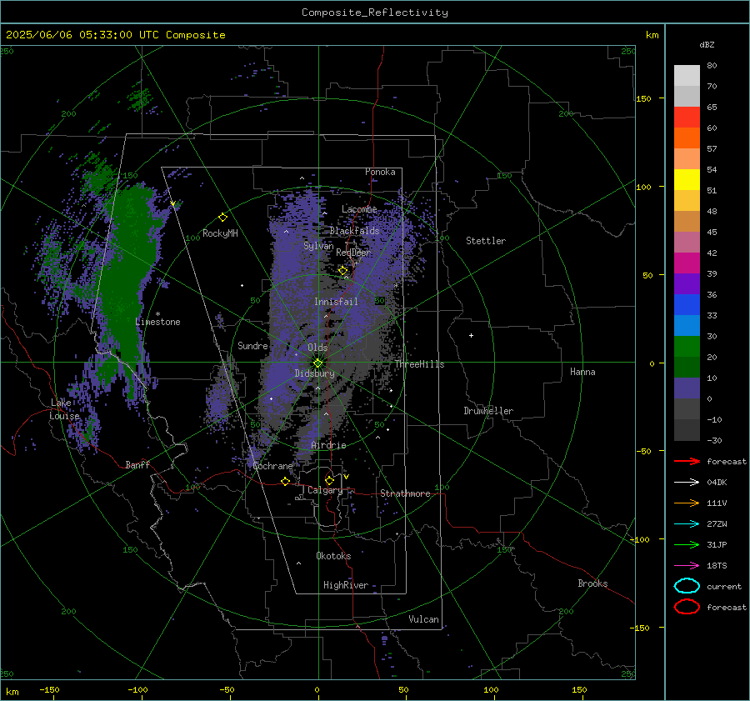This screenshot has width=750, height=701.
Task: Click the white plus marker west of Hanna
Action: (471, 335)
